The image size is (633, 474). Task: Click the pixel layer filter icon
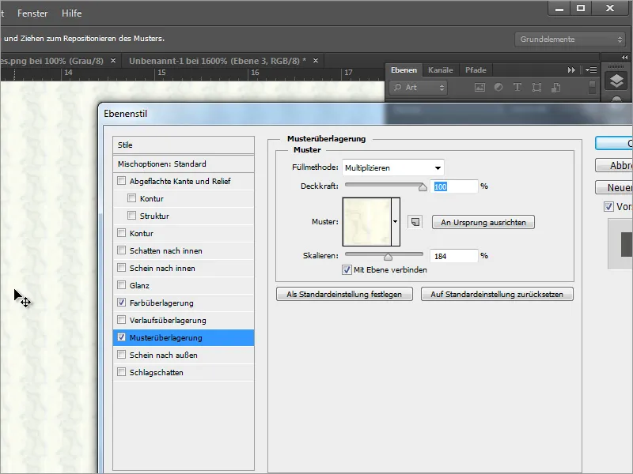click(x=479, y=88)
